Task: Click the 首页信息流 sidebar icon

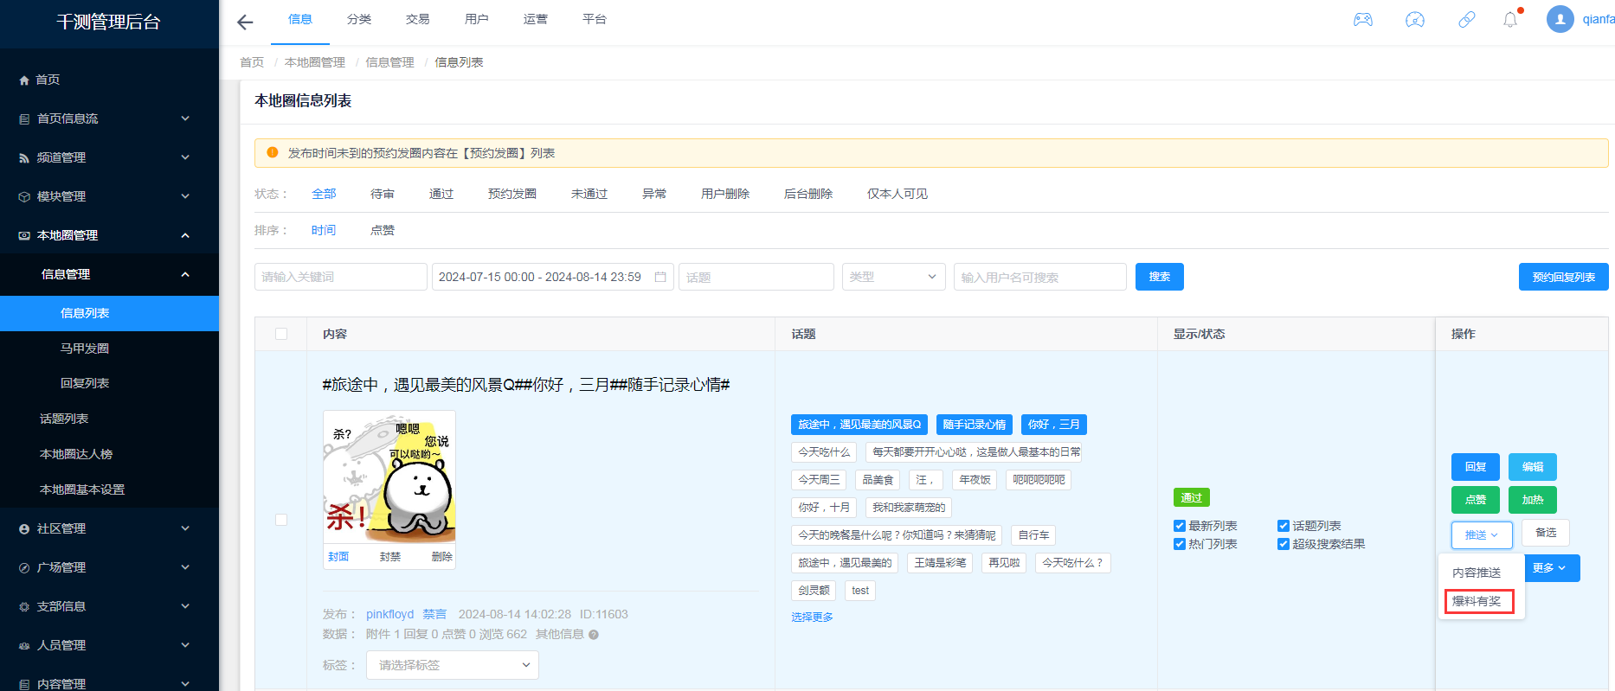Action: tap(24, 118)
